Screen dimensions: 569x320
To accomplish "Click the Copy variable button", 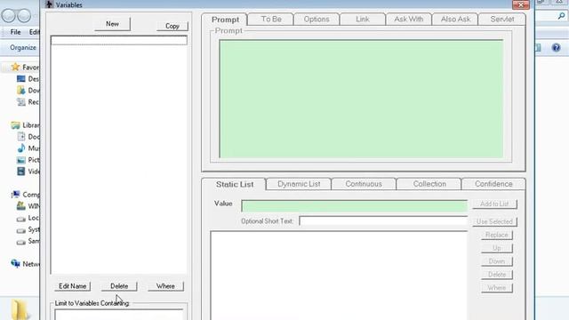I will [x=172, y=26].
